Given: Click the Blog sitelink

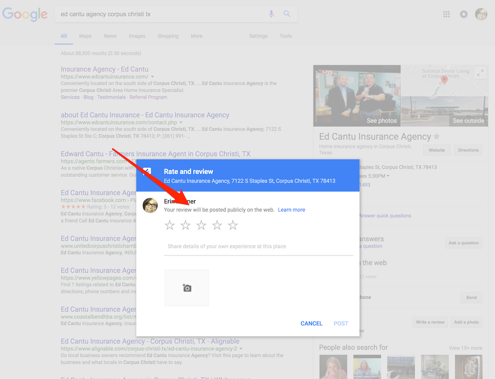Looking at the screenshot, I should tap(89, 97).
